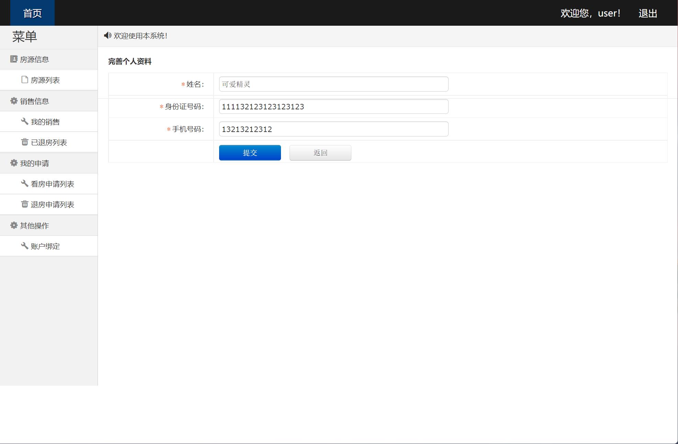678x444 pixels.
Task: Click the trash icon beside 退房申请列表
Action: tap(25, 204)
